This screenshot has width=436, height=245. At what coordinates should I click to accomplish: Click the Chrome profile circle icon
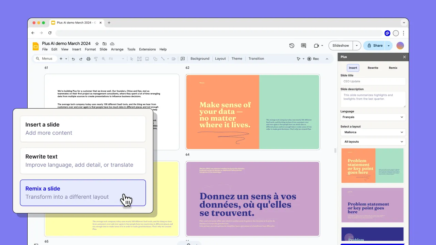[396, 33]
